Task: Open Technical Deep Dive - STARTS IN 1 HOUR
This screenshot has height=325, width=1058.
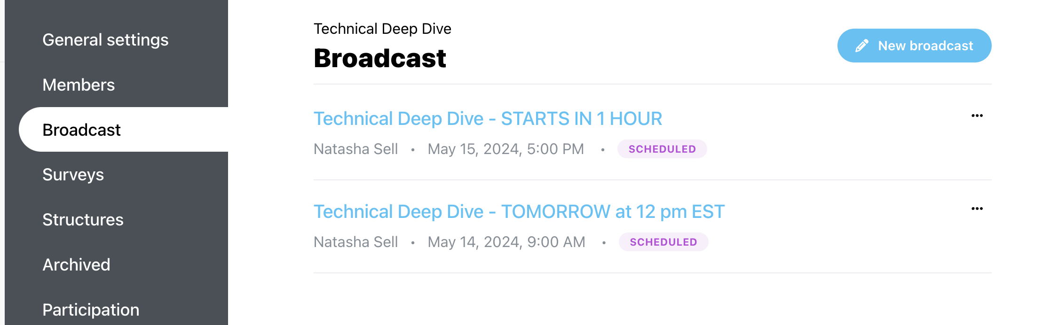Action: point(488,118)
